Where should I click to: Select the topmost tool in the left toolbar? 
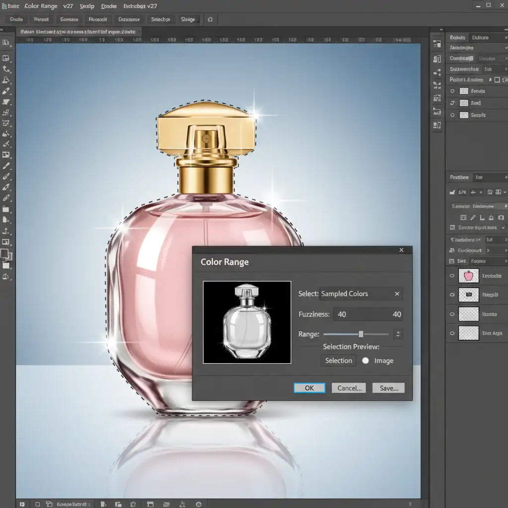tap(6, 44)
